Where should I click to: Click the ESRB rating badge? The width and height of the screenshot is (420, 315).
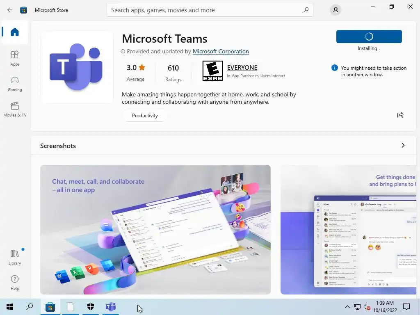[x=212, y=71]
